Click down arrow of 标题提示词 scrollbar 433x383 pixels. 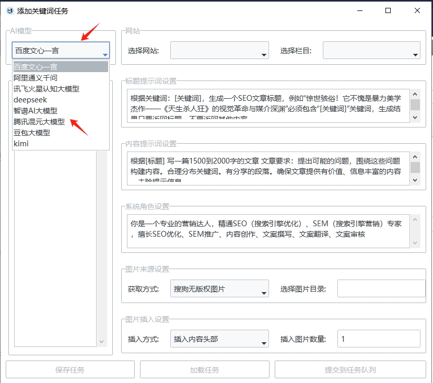[x=415, y=118]
